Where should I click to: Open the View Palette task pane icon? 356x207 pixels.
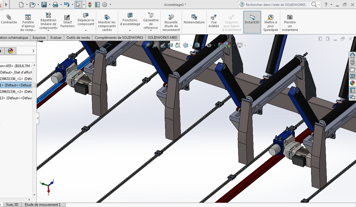click(x=353, y=76)
